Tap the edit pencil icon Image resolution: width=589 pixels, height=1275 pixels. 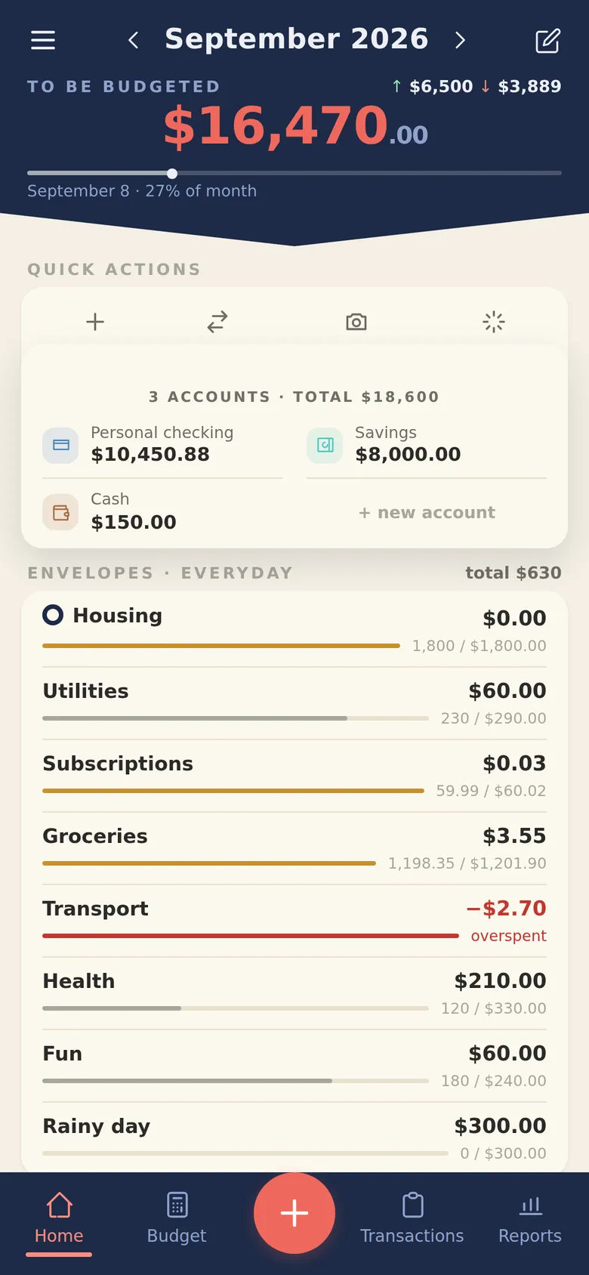[x=547, y=41]
